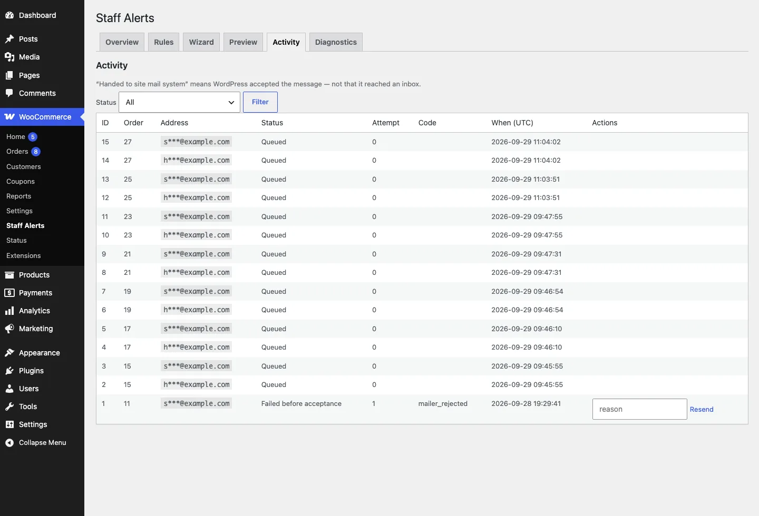Viewport: 759px width, 516px height.
Task: Focus the reason input field
Action: 639,409
